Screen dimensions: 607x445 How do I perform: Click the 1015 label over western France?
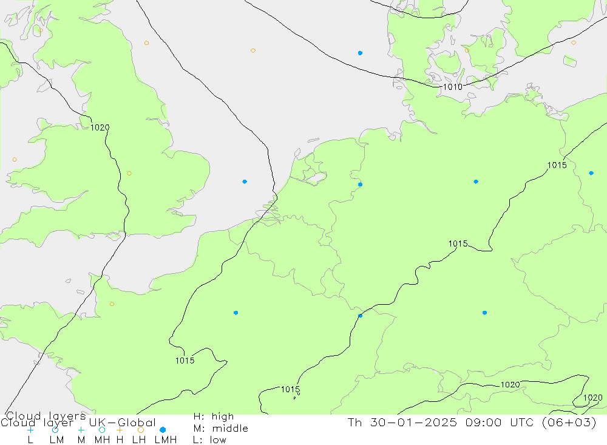point(185,361)
